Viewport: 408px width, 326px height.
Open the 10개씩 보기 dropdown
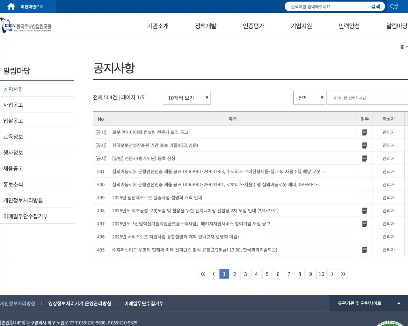point(186,98)
